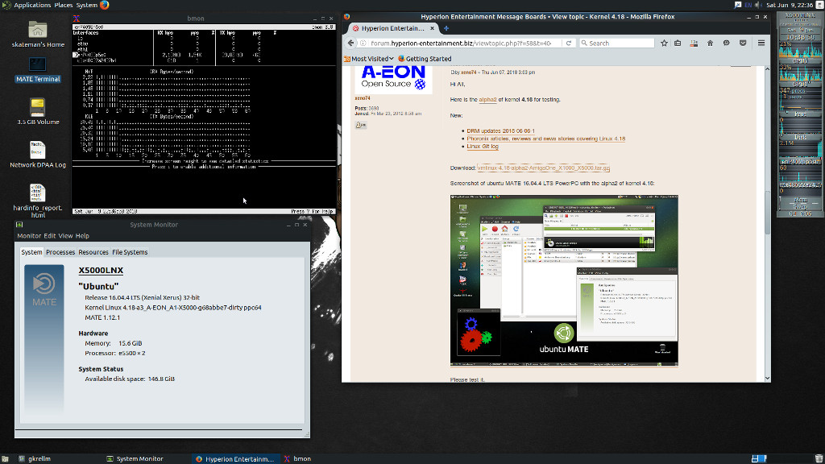Viewport: 825px width, 464px height.
Task: Open the Places menu
Action: coord(64,5)
